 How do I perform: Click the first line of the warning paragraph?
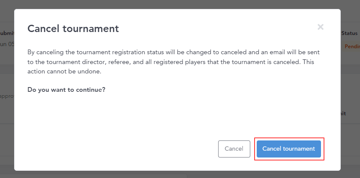point(173,52)
